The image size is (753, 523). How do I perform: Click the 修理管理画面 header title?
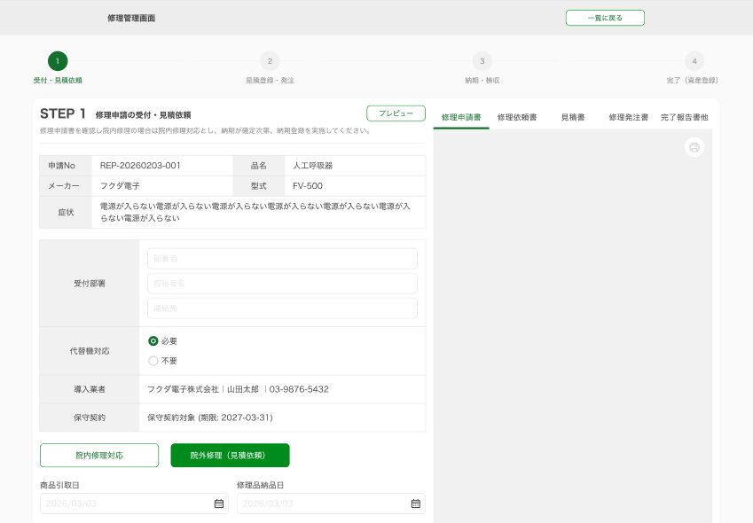point(131,19)
